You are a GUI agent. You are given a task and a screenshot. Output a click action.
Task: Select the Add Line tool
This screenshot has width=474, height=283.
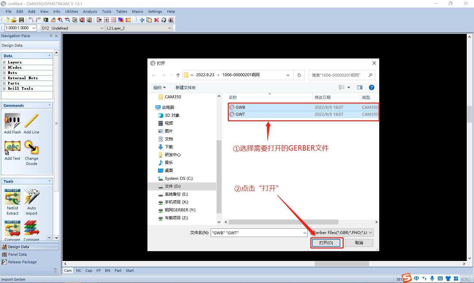[x=31, y=122]
